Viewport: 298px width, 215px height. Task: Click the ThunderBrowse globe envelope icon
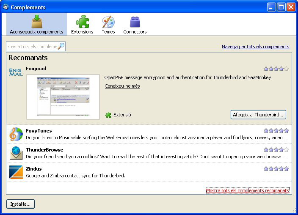[16, 153]
